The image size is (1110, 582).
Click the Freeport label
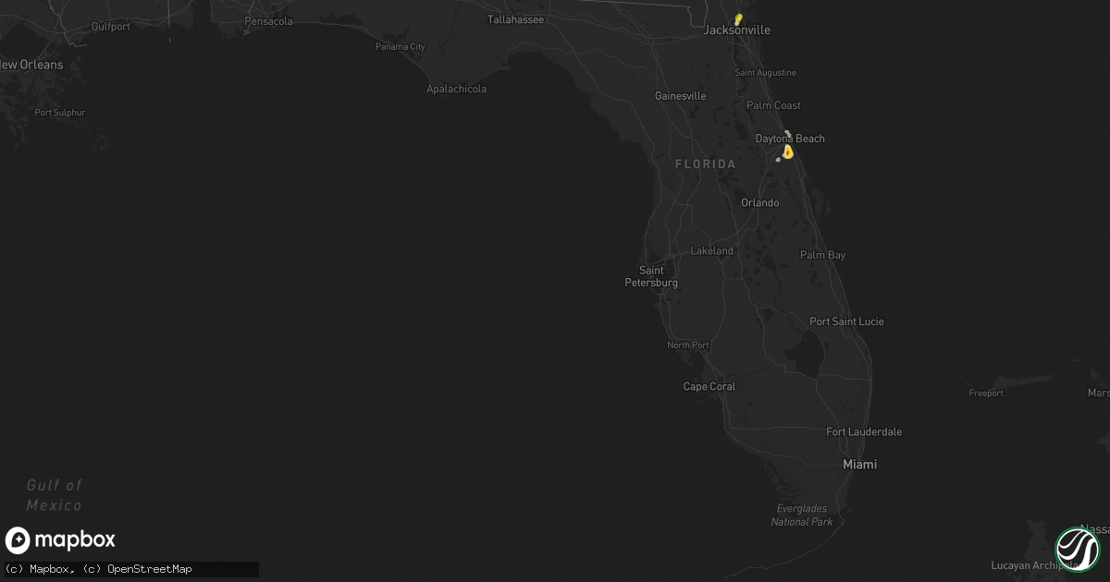tap(986, 394)
